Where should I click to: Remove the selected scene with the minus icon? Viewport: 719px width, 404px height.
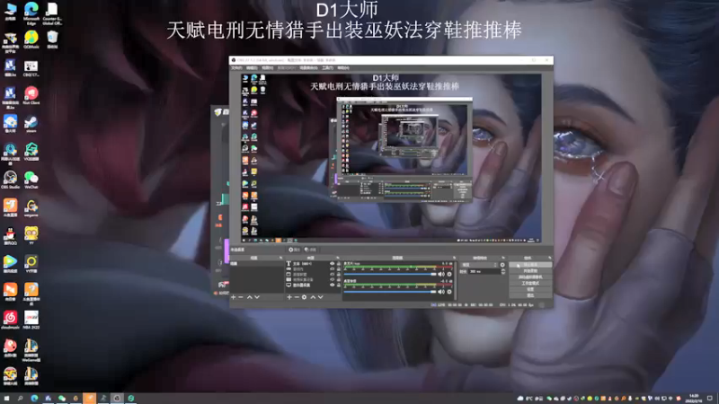point(241,297)
